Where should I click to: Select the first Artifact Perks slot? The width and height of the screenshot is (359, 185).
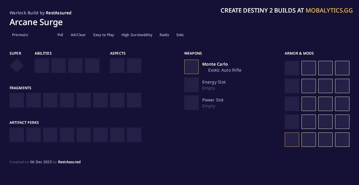(x=17, y=135)
